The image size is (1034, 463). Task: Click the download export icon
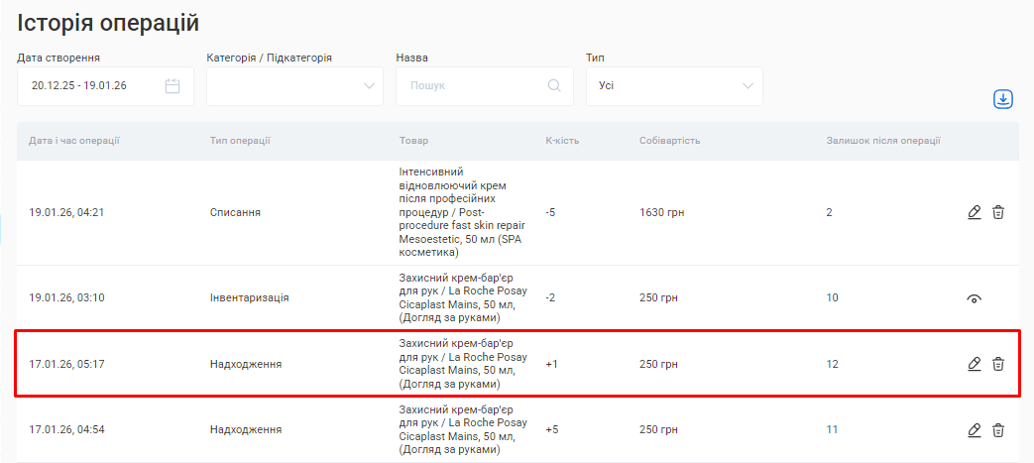pos(1003,99)
